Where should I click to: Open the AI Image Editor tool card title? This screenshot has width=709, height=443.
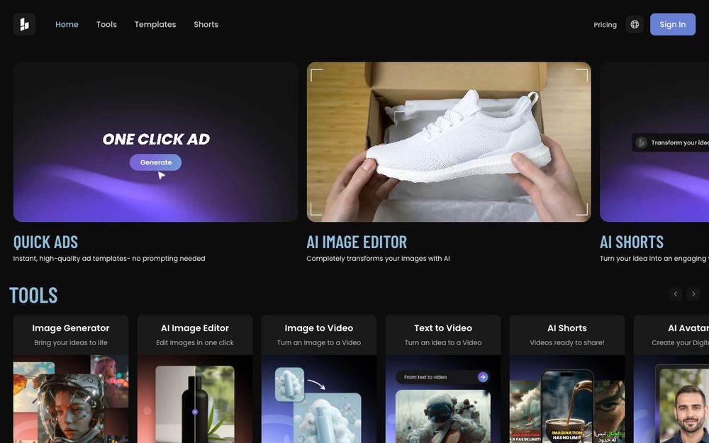point(195,328)
